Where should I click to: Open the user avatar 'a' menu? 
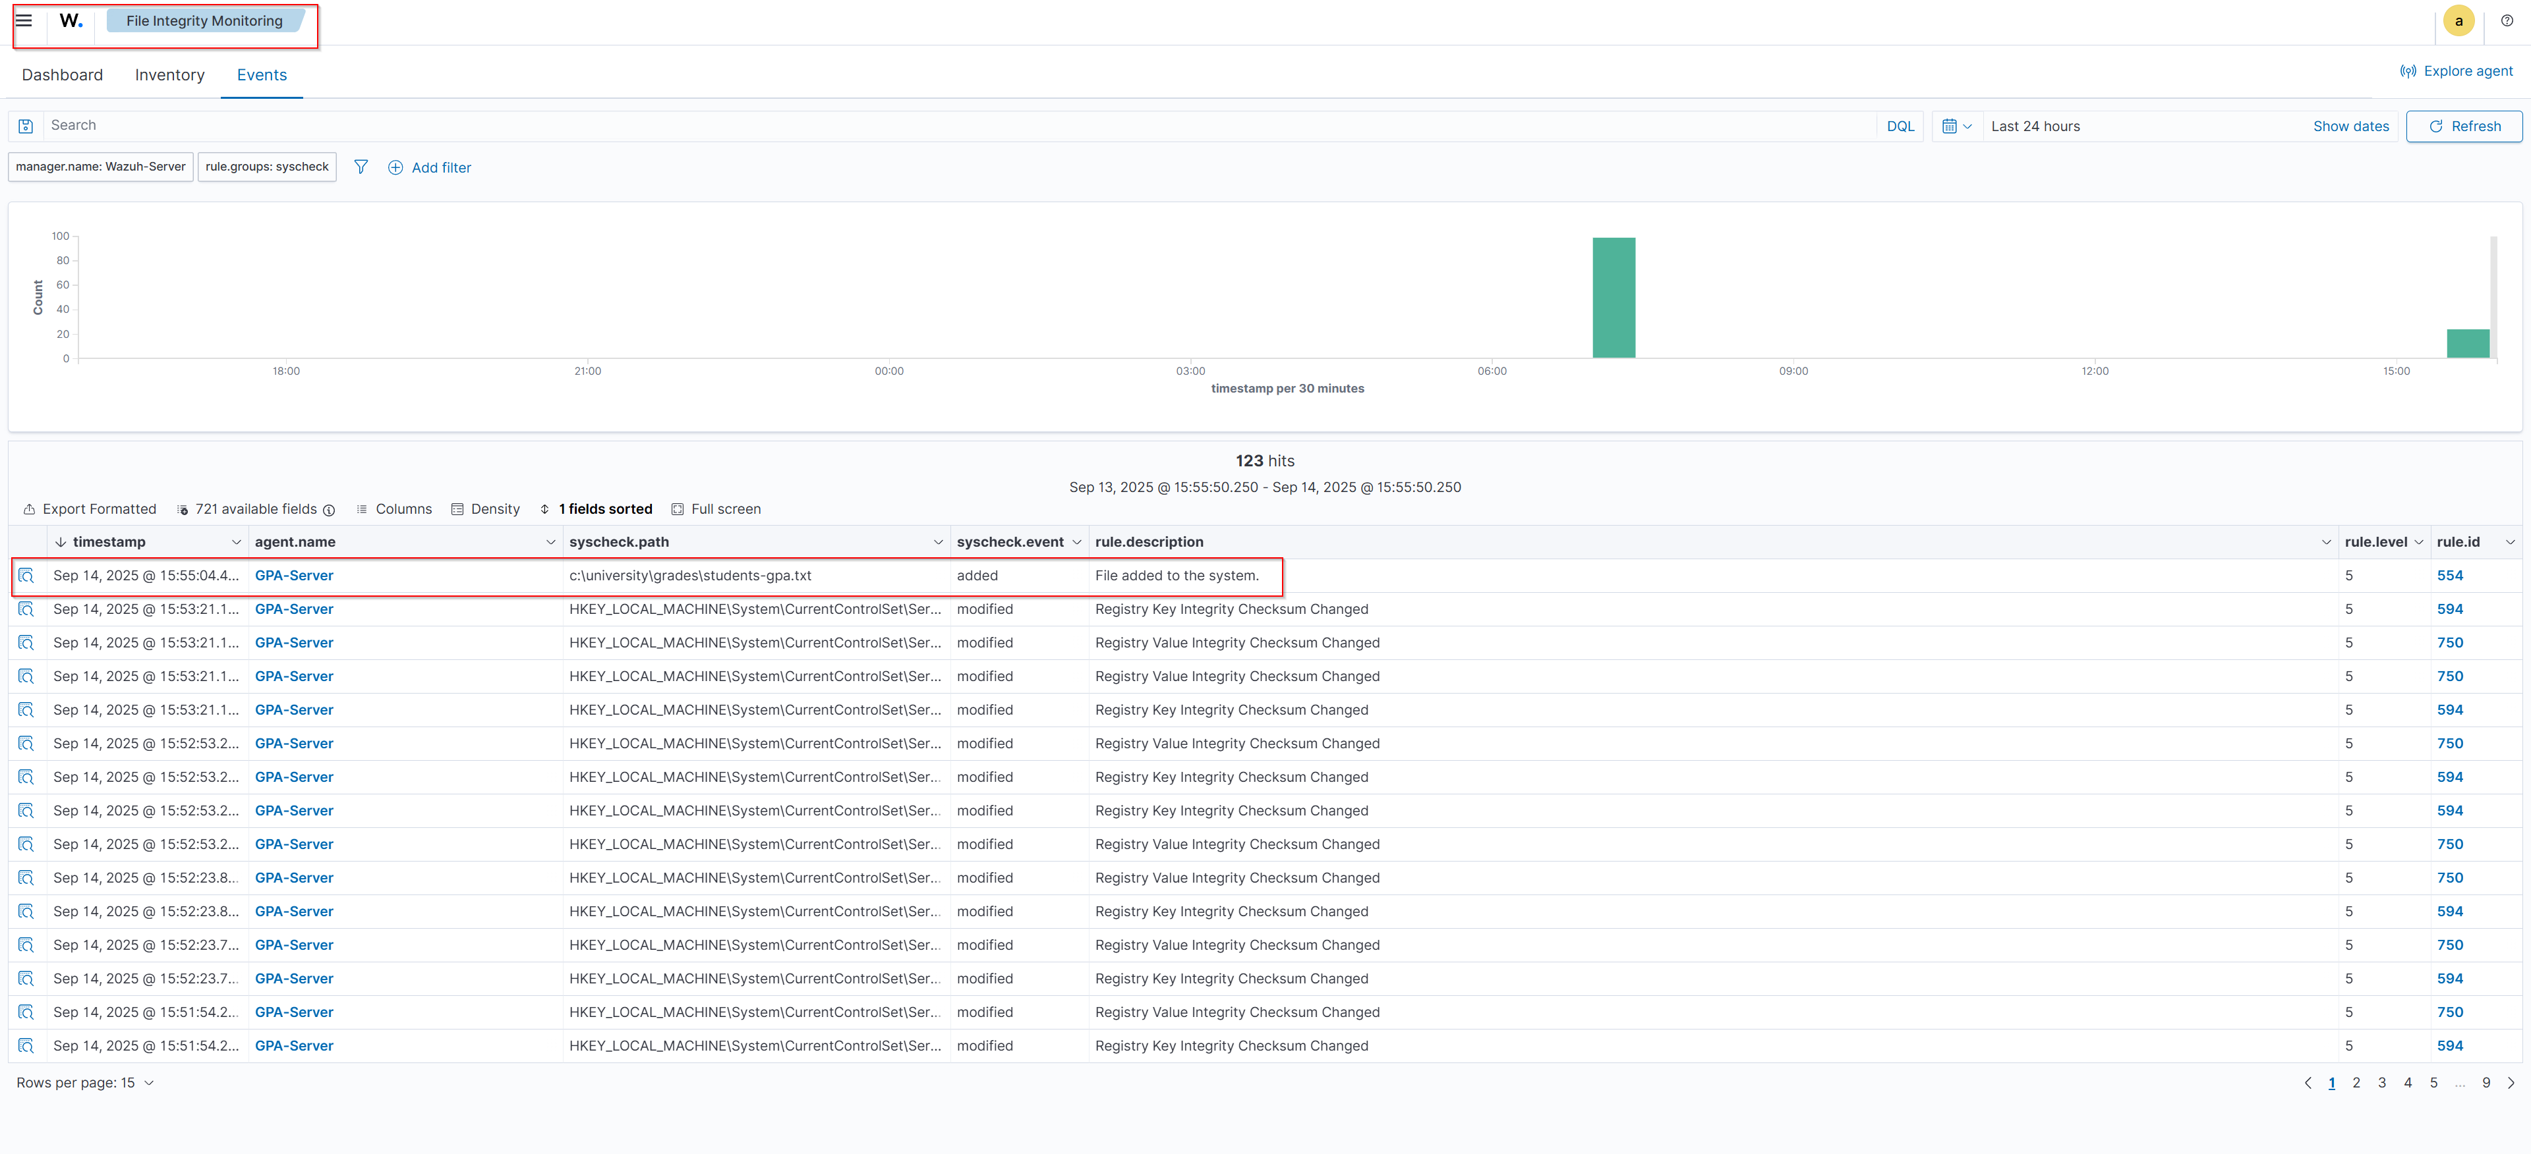click(x=2458, y=20)
